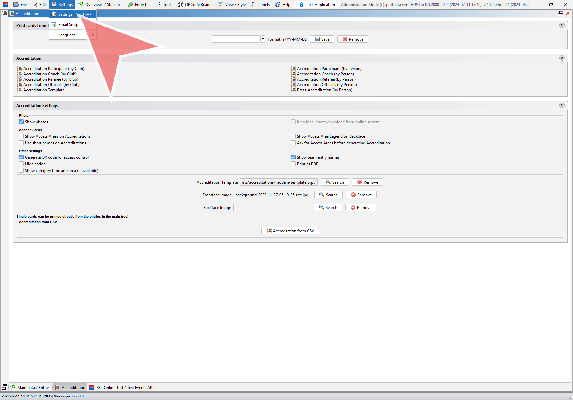573x400 pixels.
Task: Click the Email Smtp envelope icon
Action: [x=54, y=25]
